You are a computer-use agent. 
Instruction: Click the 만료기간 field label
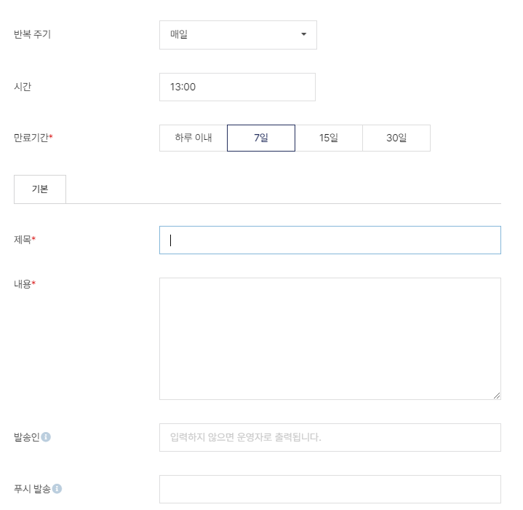tap(33, 138)
